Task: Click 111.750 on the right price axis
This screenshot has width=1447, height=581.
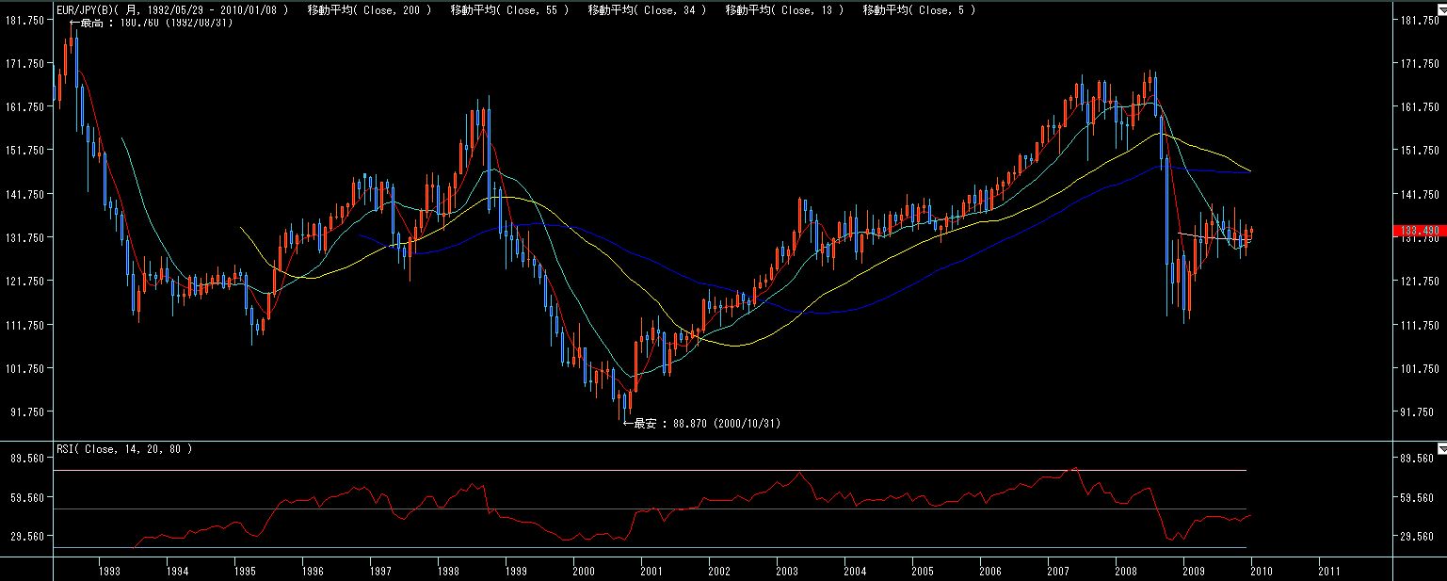Action: tap(1420, 325)
